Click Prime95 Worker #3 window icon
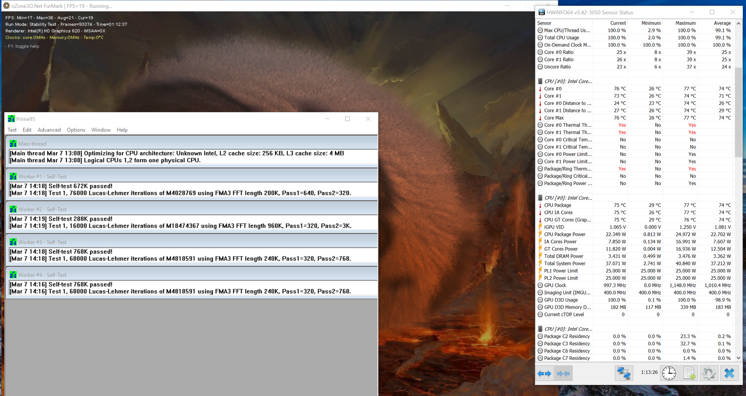This screenshot has height=396, width=746. tap(13, 242)
